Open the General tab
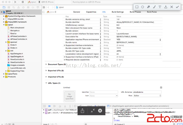 tap(76, 12)
